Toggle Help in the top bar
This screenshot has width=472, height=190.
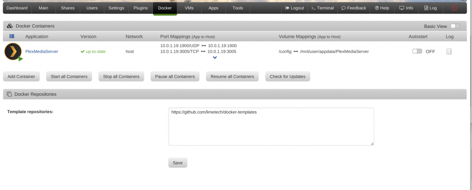click(382, 8)
